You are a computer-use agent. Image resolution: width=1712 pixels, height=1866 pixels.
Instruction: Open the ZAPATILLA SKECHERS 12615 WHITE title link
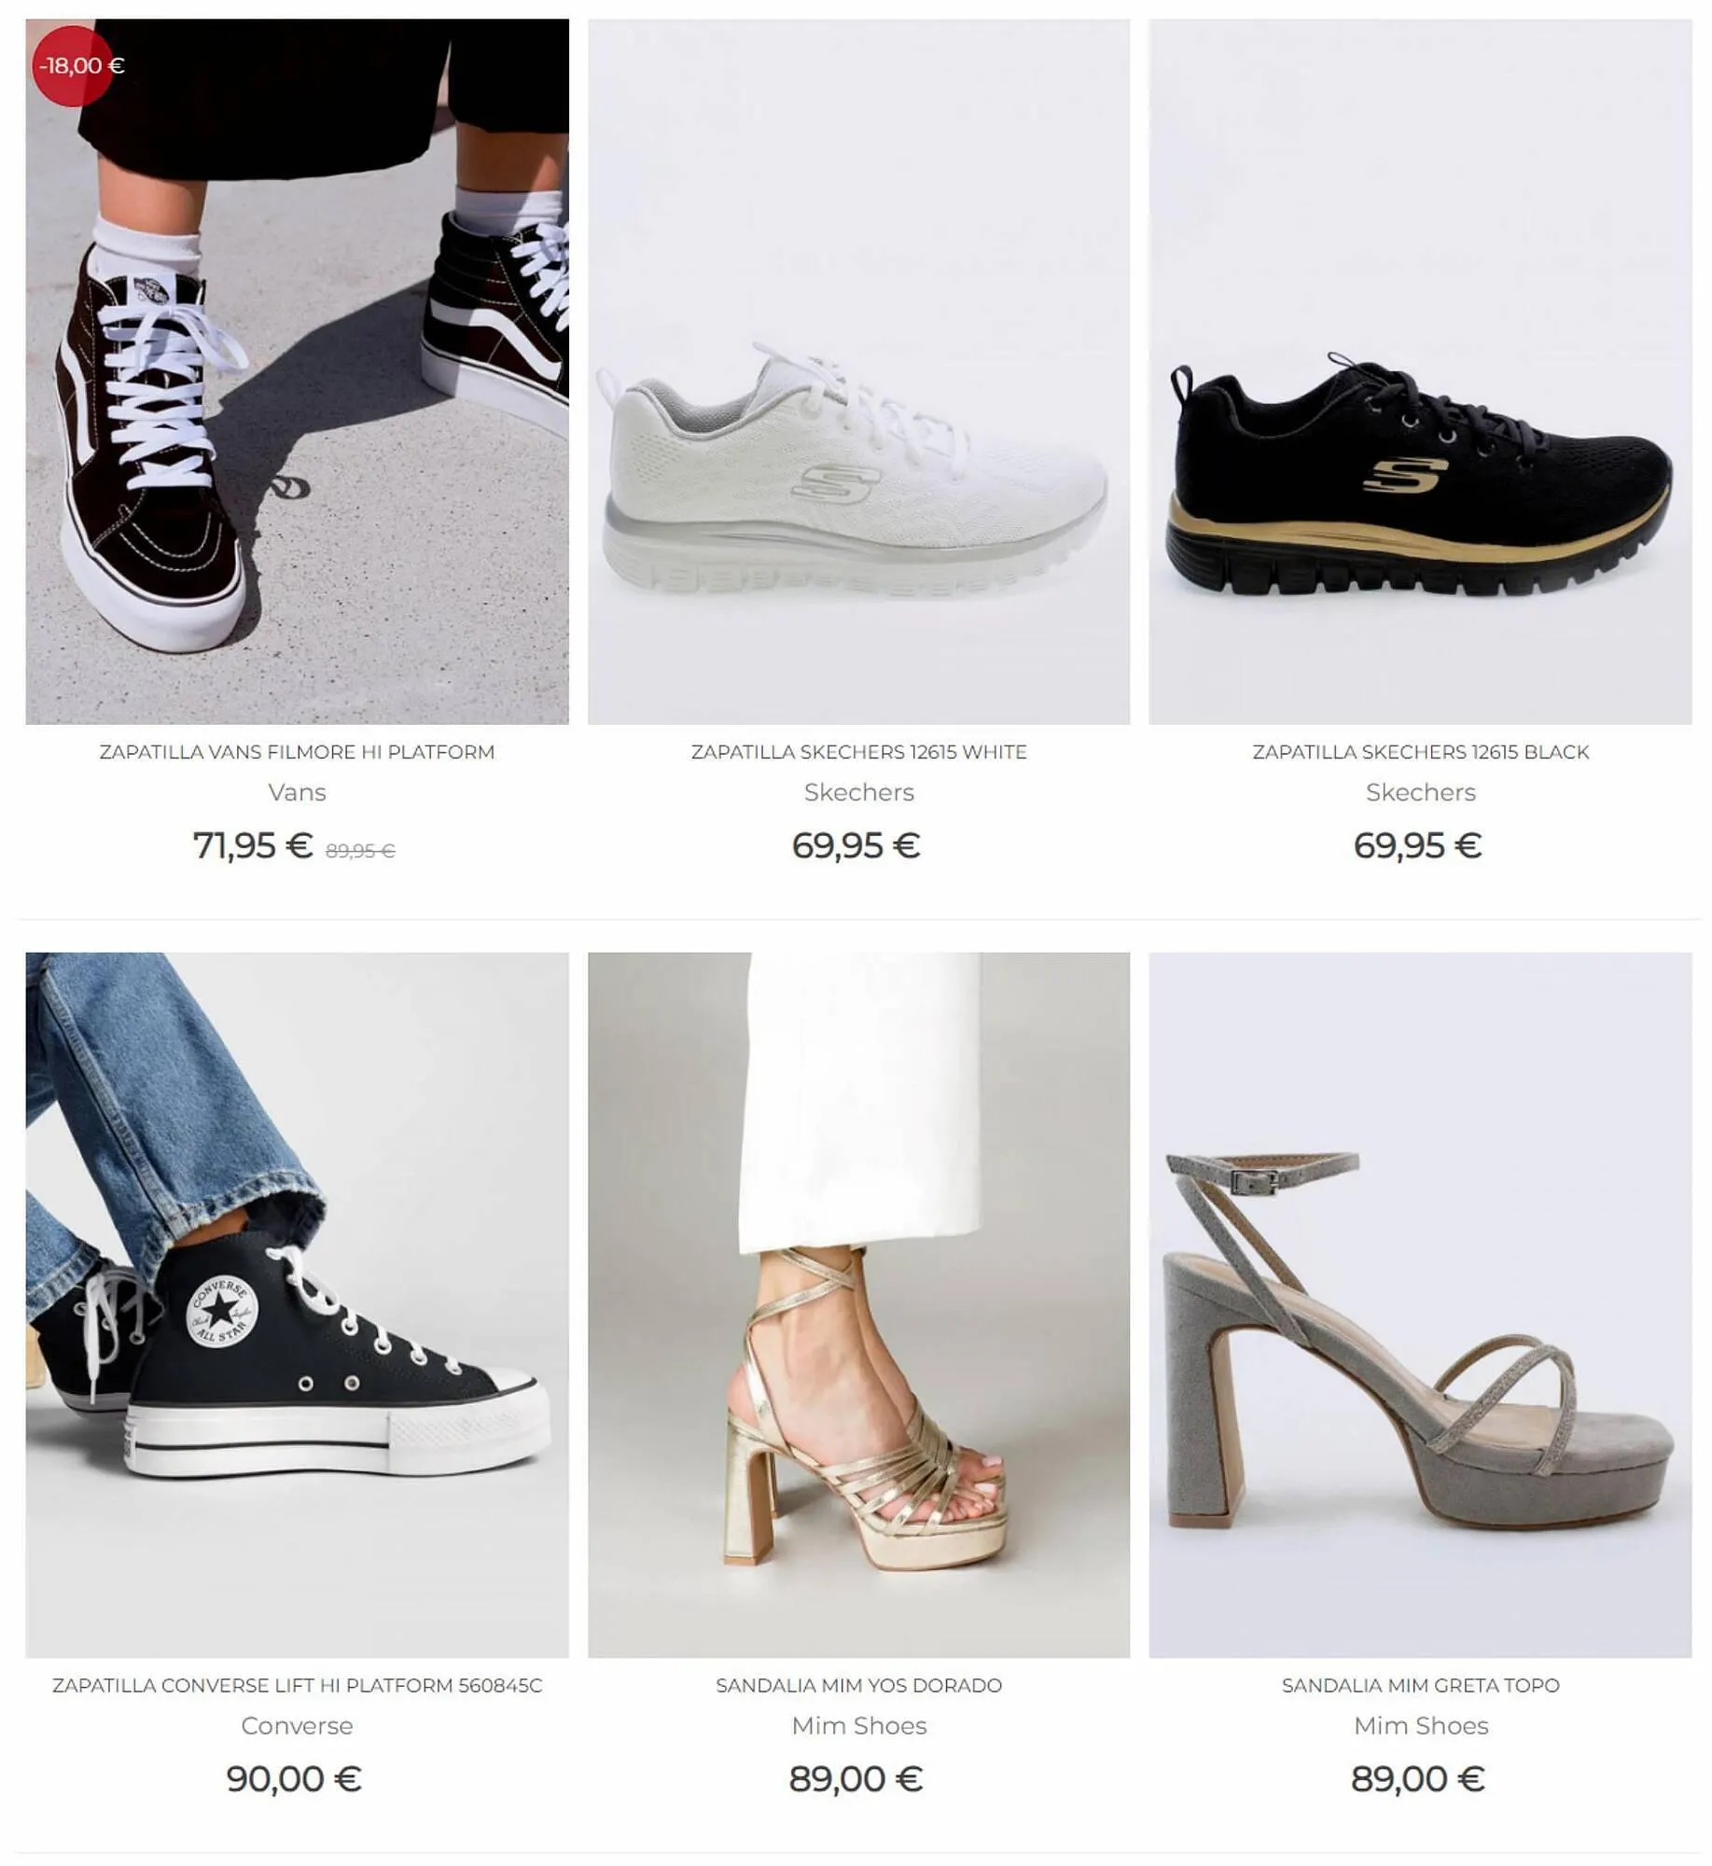pyautogui.click(x=858, y=752)
